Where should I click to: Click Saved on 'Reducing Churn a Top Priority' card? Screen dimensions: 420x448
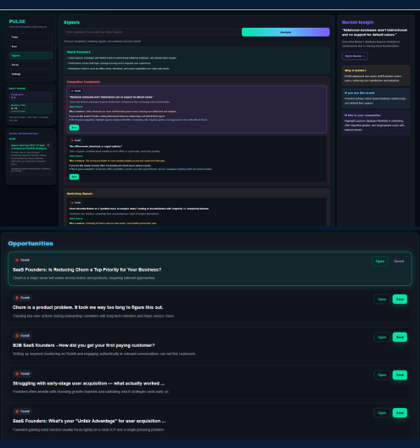399,261
